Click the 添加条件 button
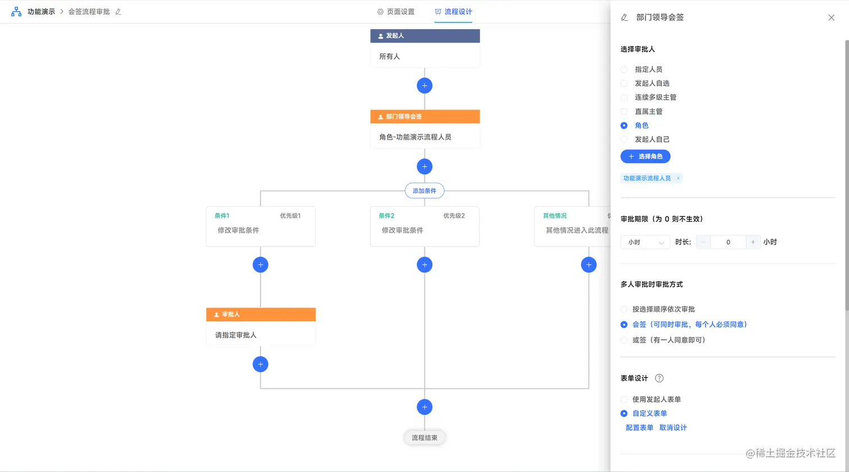Image resolution: width=849 pixels, height=472 pixels. click(424, 191)
